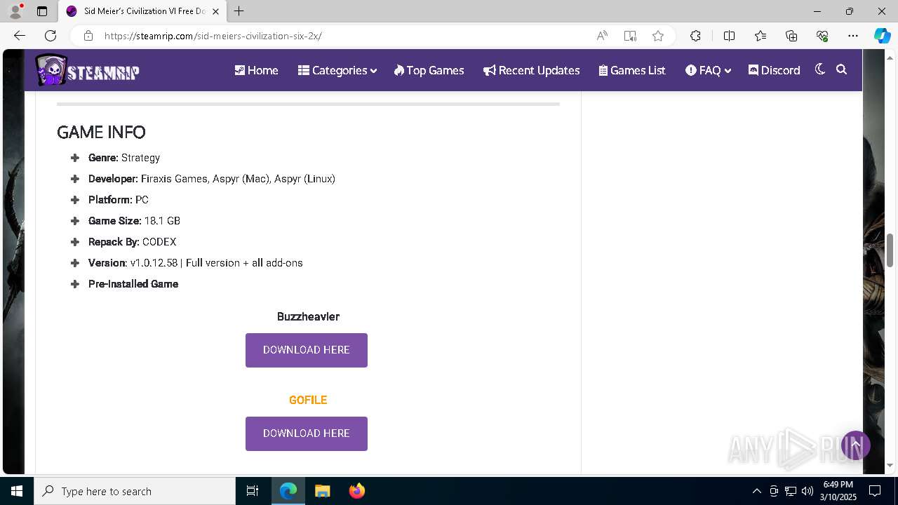Screen dimensions: 898x505
Task: Click Pre-Installed Game text
Action: click(133, 284)
